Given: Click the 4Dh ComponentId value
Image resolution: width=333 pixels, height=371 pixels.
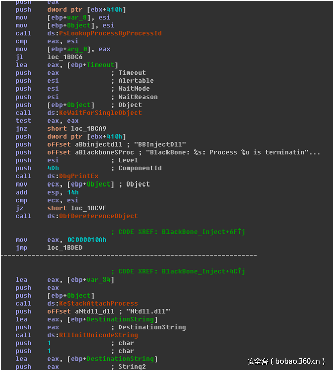Looking at the screenshot, I should (53, 168).
